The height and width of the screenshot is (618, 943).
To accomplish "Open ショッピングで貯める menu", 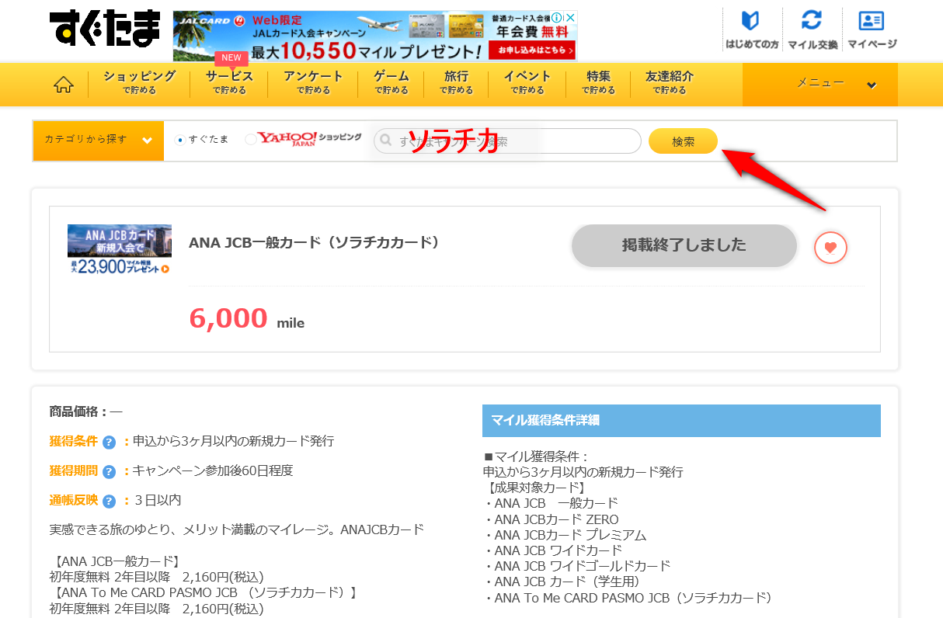I will (139, 83).
